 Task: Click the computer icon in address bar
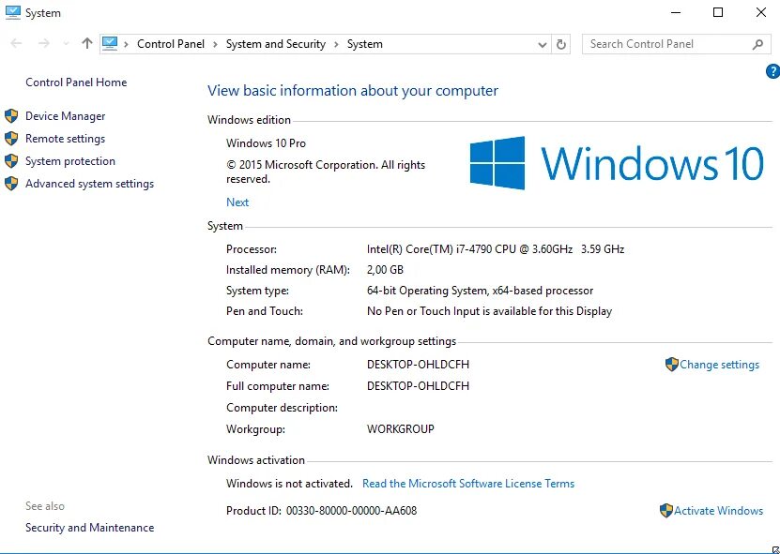110,44
